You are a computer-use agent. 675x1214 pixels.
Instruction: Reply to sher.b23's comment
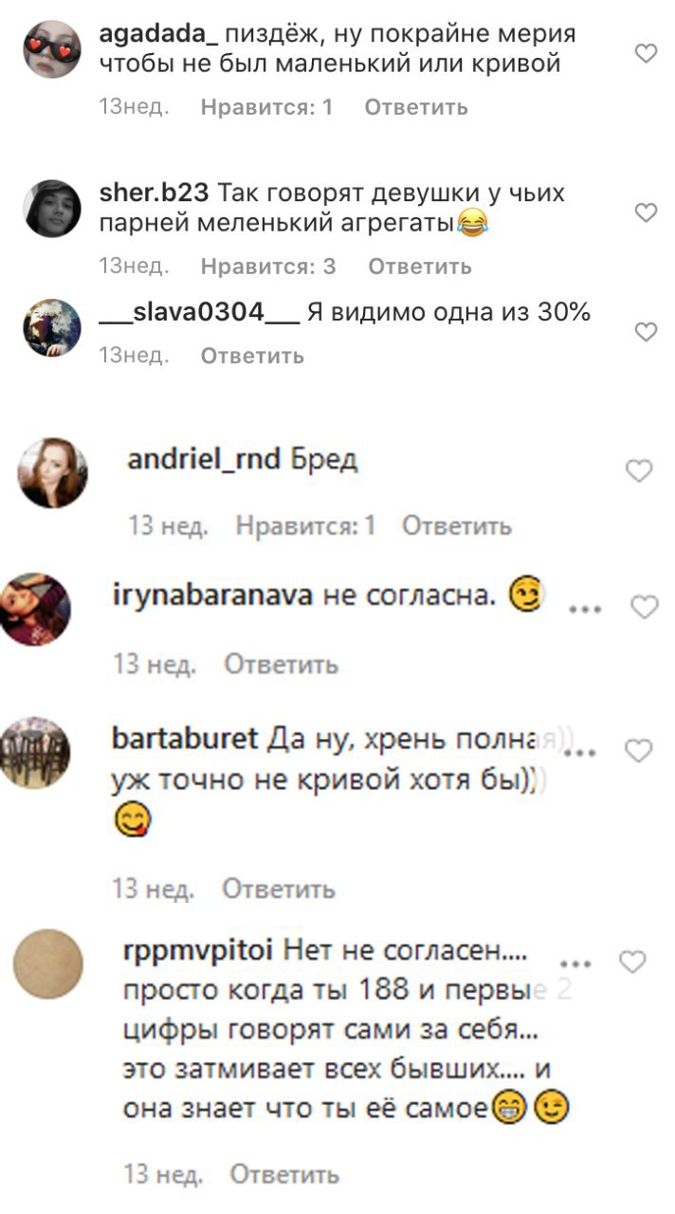(420, 267)
